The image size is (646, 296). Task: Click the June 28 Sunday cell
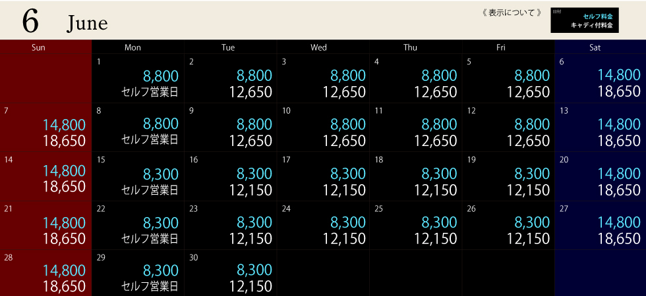[46, 274]
